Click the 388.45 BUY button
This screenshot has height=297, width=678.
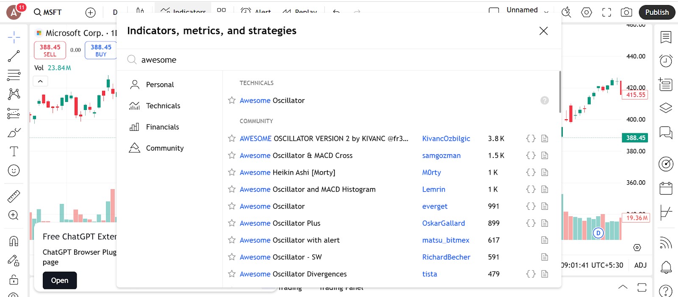(101, 50)
